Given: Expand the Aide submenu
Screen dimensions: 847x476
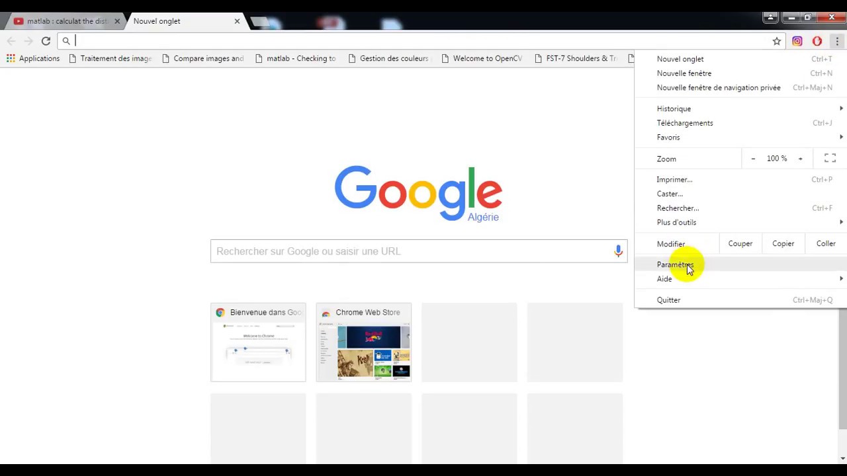Looking at the screenshot, I should click(740, 279).
